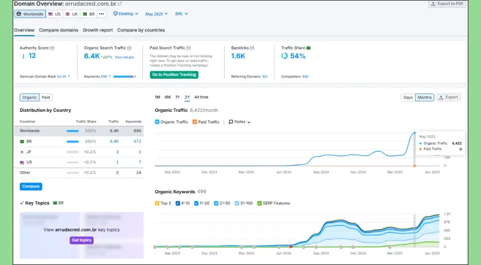Image resolution: width=481 pixels, height=265 pixels.
Task: Click the Worldwide traffic share bar
Action: [x=73, y=131]
